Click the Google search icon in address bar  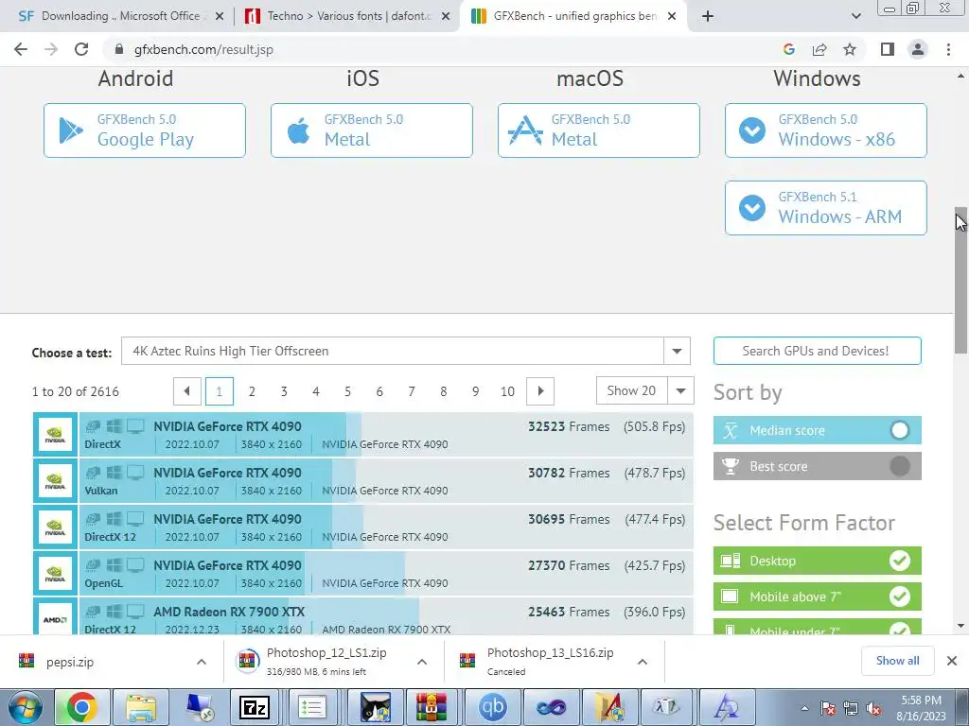tap(788, 49)
